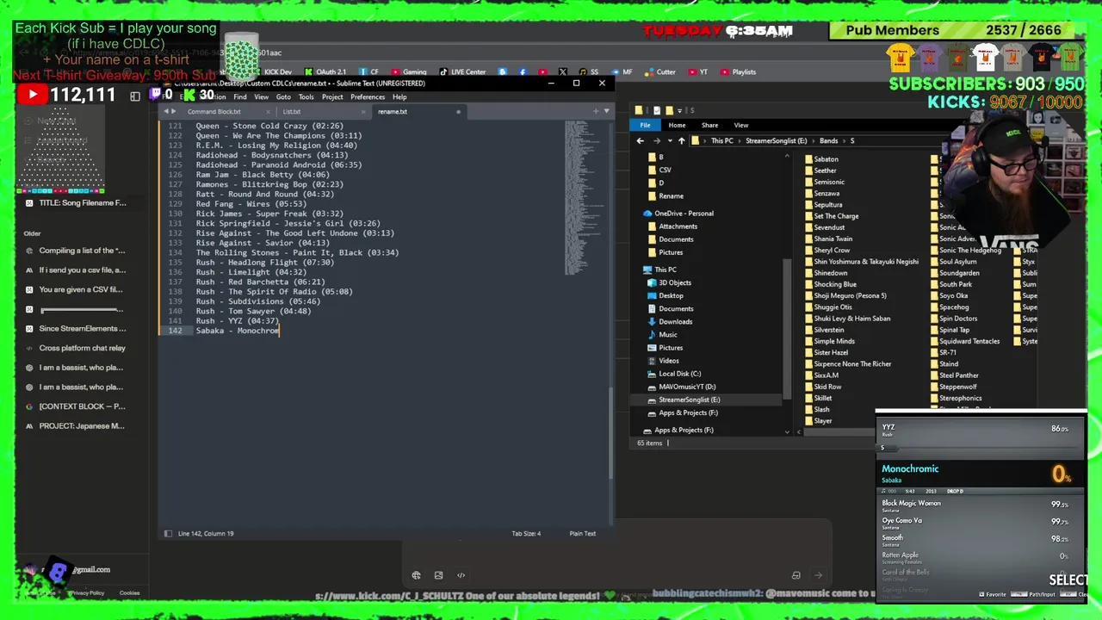The width and height of the screenshot is (1102, 620).
Task: Open the Preferences menu in Sublime Text
Action: point(368,96)
